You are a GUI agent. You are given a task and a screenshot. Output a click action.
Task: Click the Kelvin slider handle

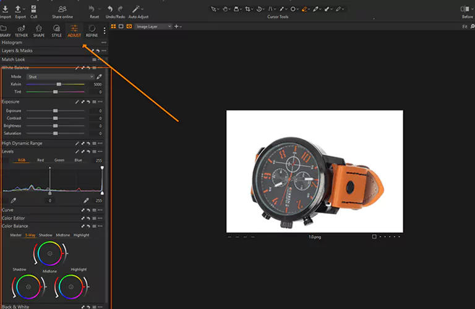click(59, 84)
